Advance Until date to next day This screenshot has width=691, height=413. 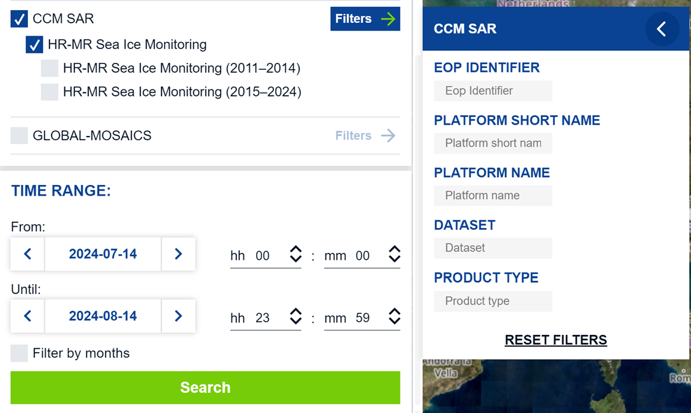pyautogui.click(x=178, y=316)
